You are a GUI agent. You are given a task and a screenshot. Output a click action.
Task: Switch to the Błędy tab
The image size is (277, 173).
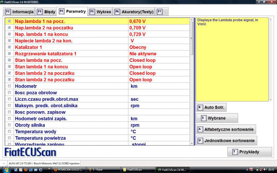46,12
